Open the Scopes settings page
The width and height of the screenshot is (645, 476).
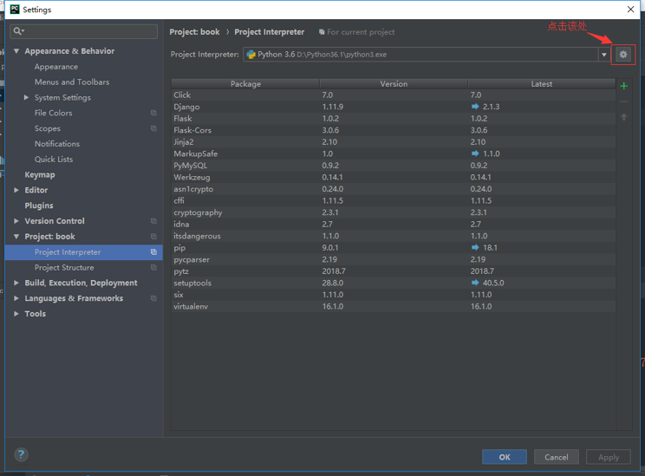(48, 128)
